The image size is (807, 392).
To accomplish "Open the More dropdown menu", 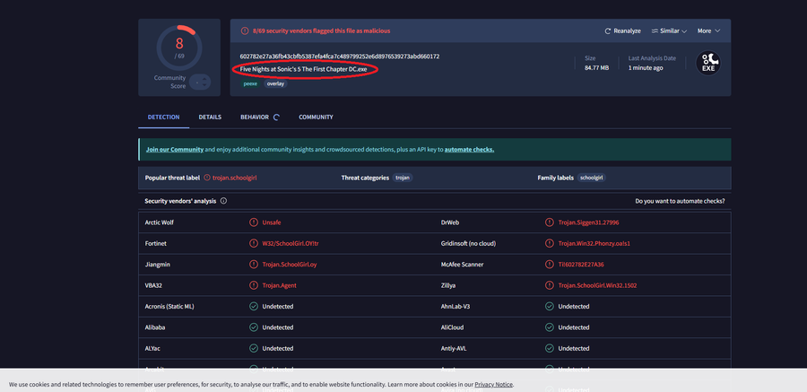I will click(x=708, y=30).
